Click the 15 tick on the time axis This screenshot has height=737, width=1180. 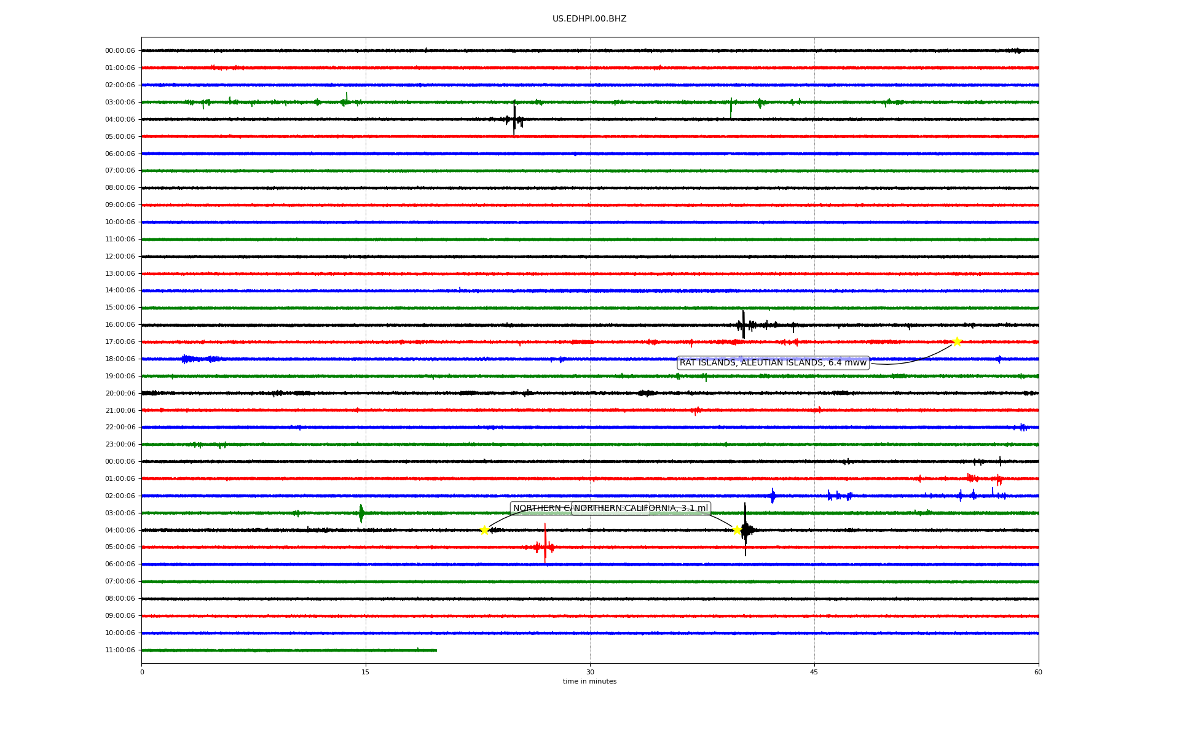[366, 672]
